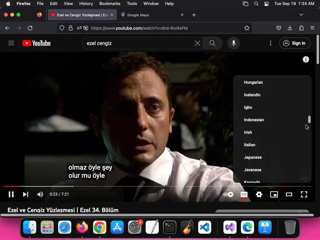
Task: Open Firefox application menu
Action: click(312, 28)
